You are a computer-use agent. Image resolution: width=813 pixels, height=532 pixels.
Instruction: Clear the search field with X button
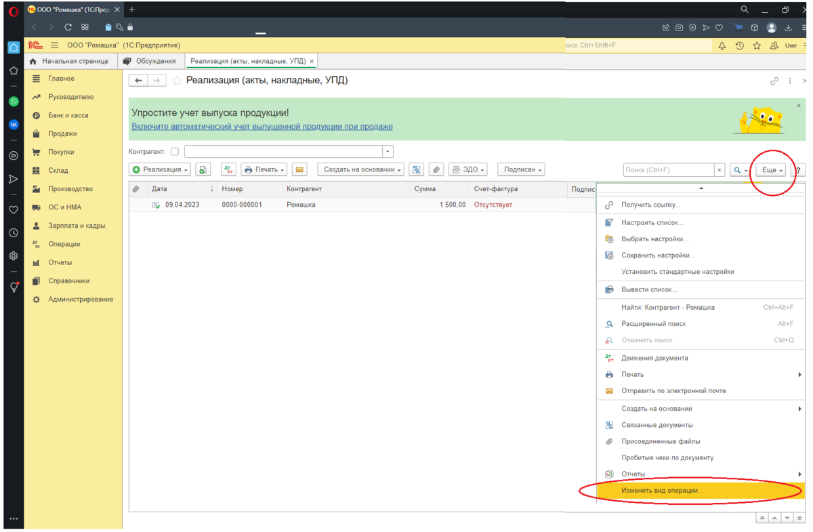pyautogui.click(x=720, y=170)
